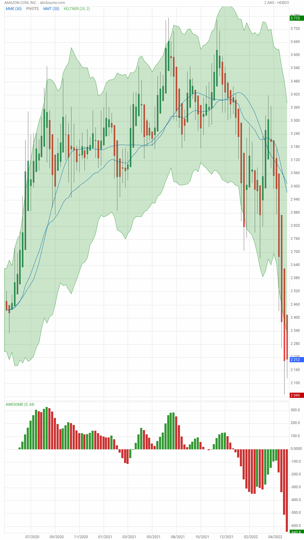Click the -100.0 oscillator axis value
This screenshot has height=540, width=304.
tap(295, 461)
